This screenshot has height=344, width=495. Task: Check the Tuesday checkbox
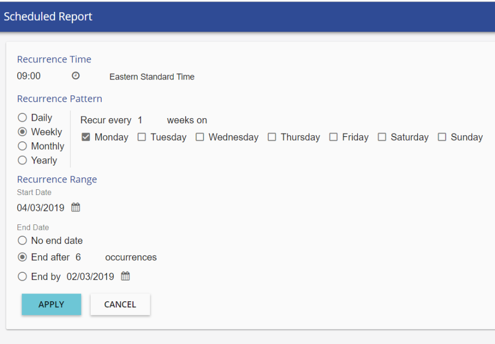point(142,137)
